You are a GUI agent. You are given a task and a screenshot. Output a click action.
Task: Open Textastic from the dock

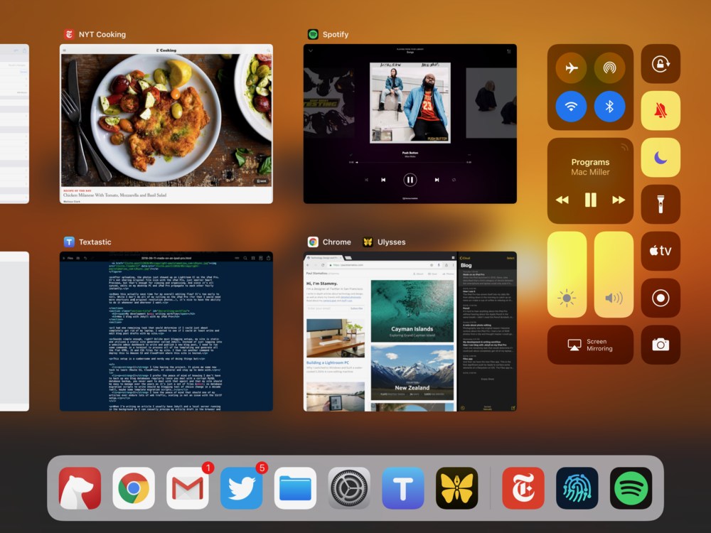403,488
